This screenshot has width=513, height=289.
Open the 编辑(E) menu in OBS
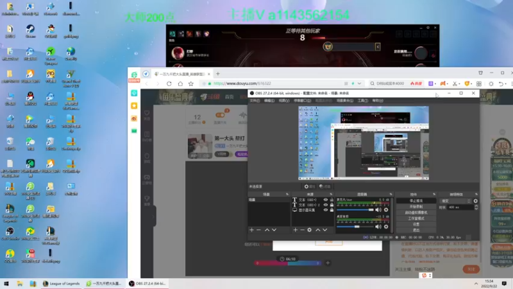269,101
